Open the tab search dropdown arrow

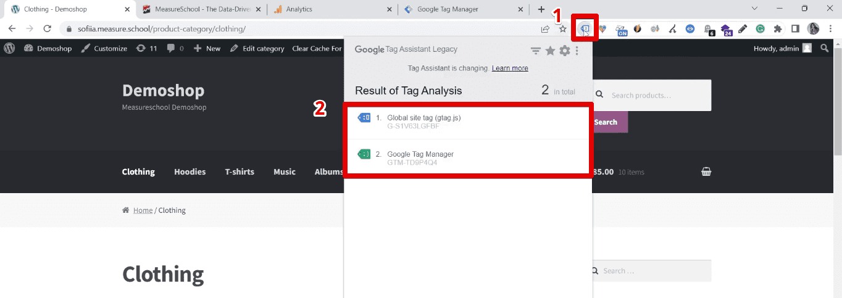754,9
